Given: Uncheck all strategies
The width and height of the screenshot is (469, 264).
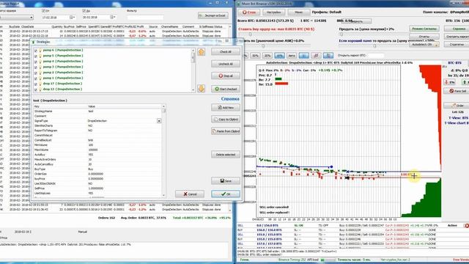Looking at the screenshot, I should (x=226, y=64).
